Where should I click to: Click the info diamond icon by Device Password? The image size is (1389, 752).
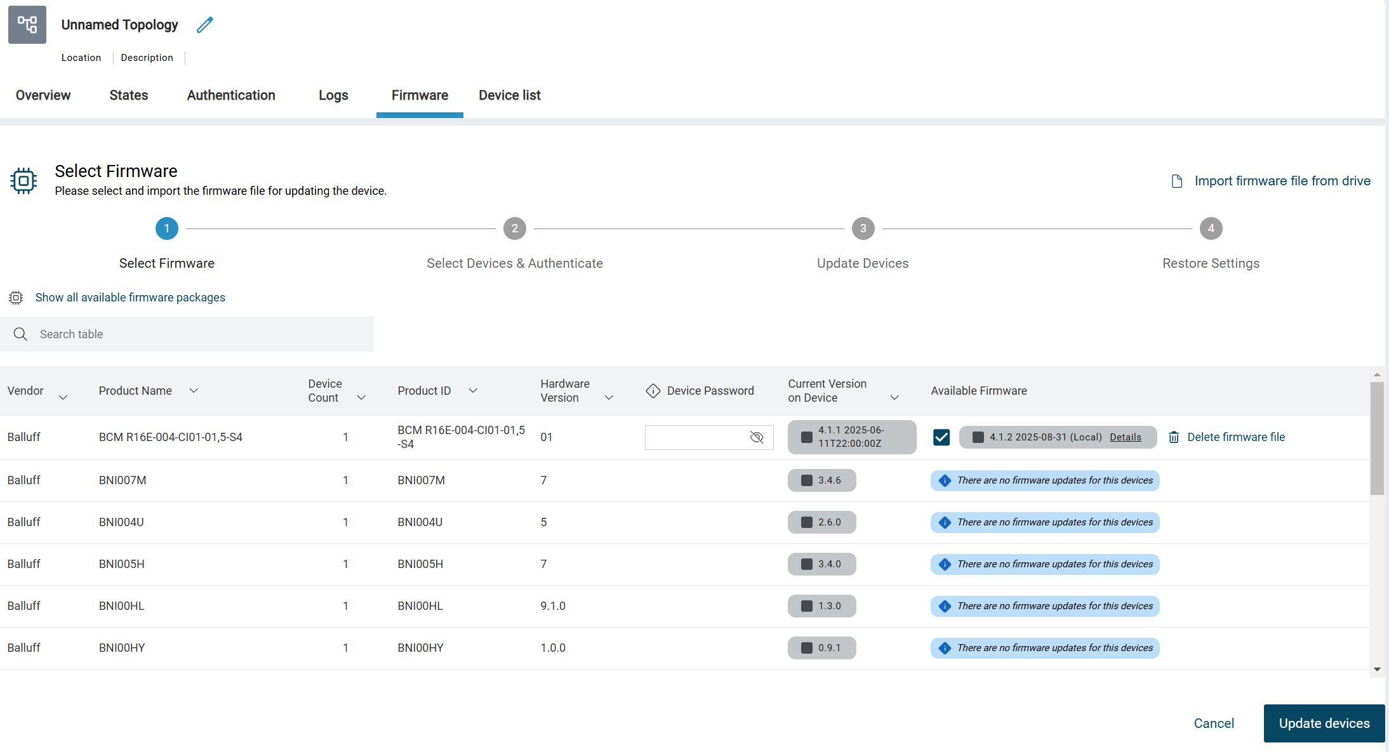pyautogui.click(x=653, y=391)
